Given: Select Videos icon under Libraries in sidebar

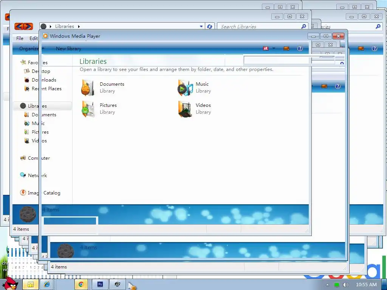Looking at the screenshot, I should (27, 140).
